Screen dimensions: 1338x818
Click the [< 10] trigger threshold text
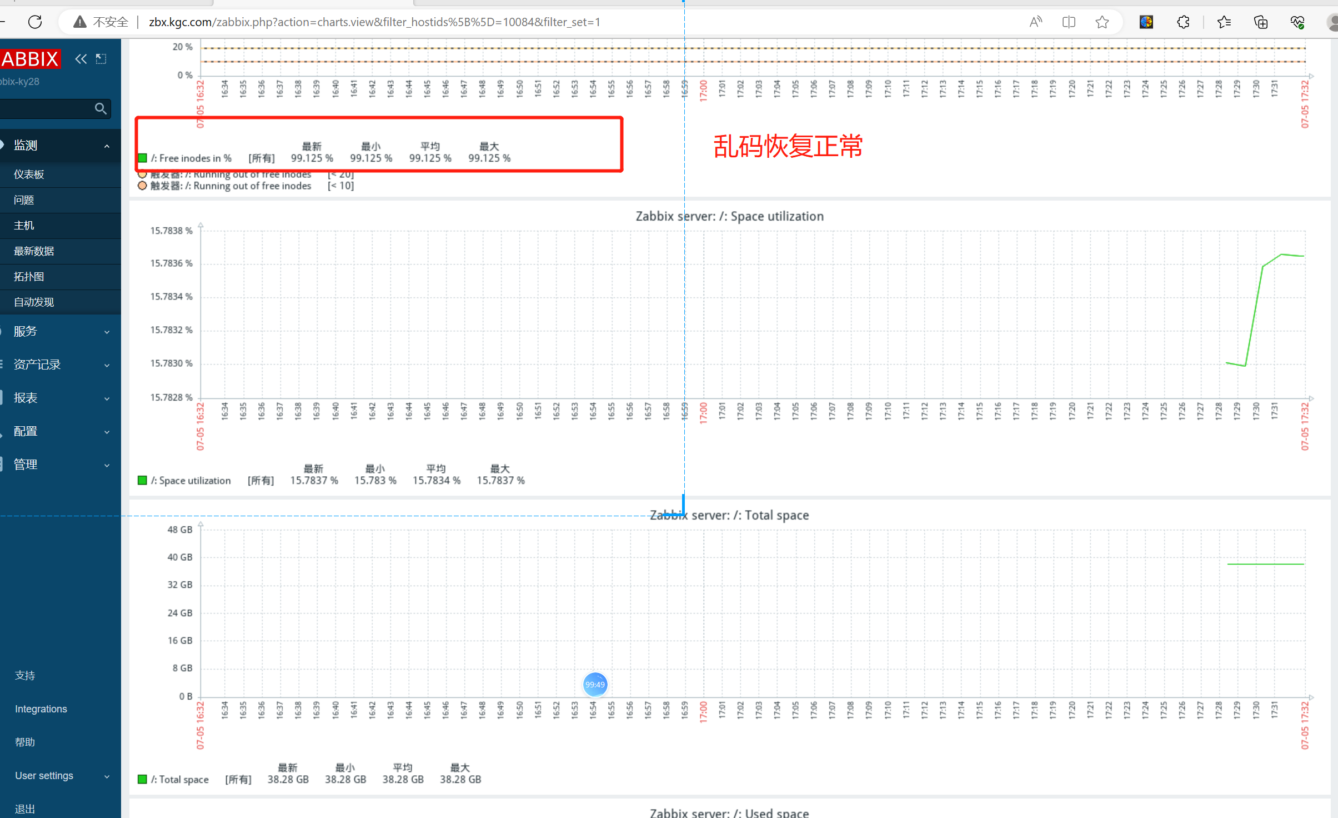340,186
